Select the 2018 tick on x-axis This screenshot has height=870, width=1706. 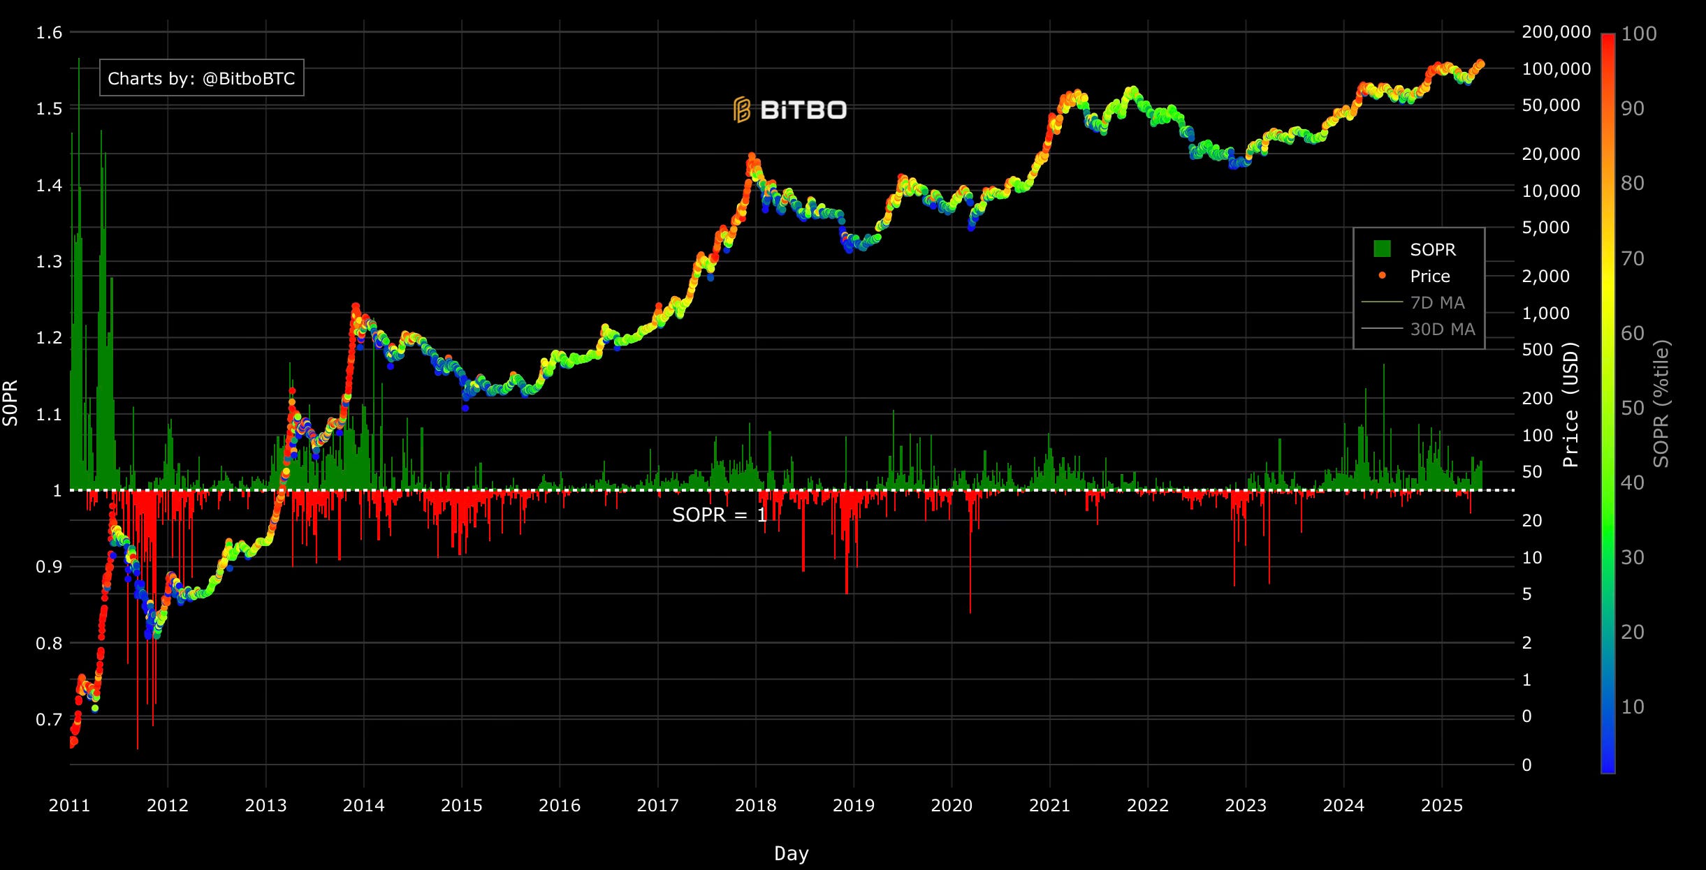(x=755, y=805)
